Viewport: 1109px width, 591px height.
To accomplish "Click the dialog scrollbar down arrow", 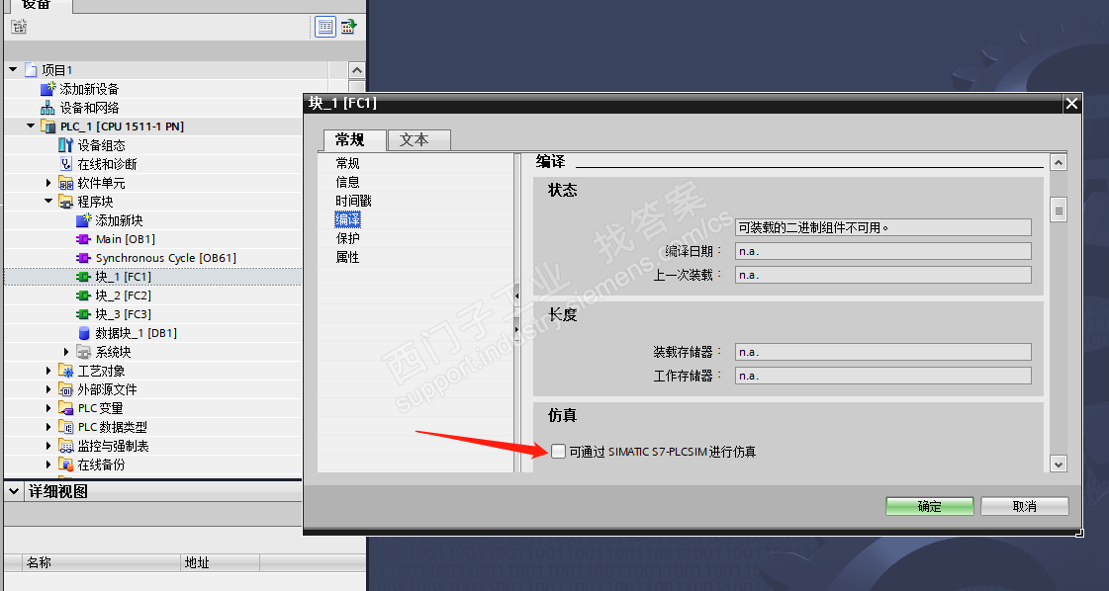I will pos(1059,464).
